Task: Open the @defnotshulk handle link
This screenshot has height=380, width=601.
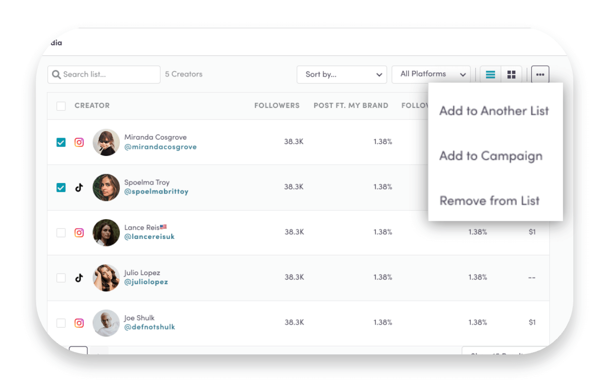Action: [x=150, y=327]
